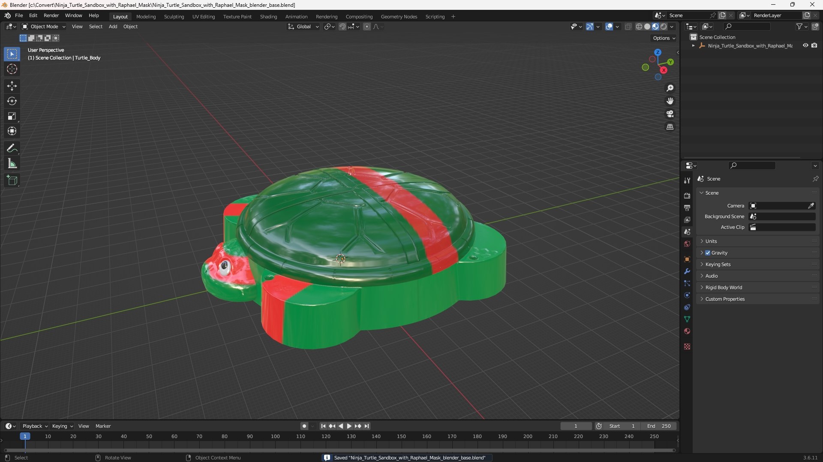The width and height of the screenshot is (823, 462).
Task: Open the Object properties tab
Action: pos(687,259)
